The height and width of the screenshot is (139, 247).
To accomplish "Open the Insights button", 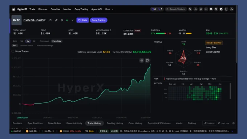I will click(x=209, y=123).
